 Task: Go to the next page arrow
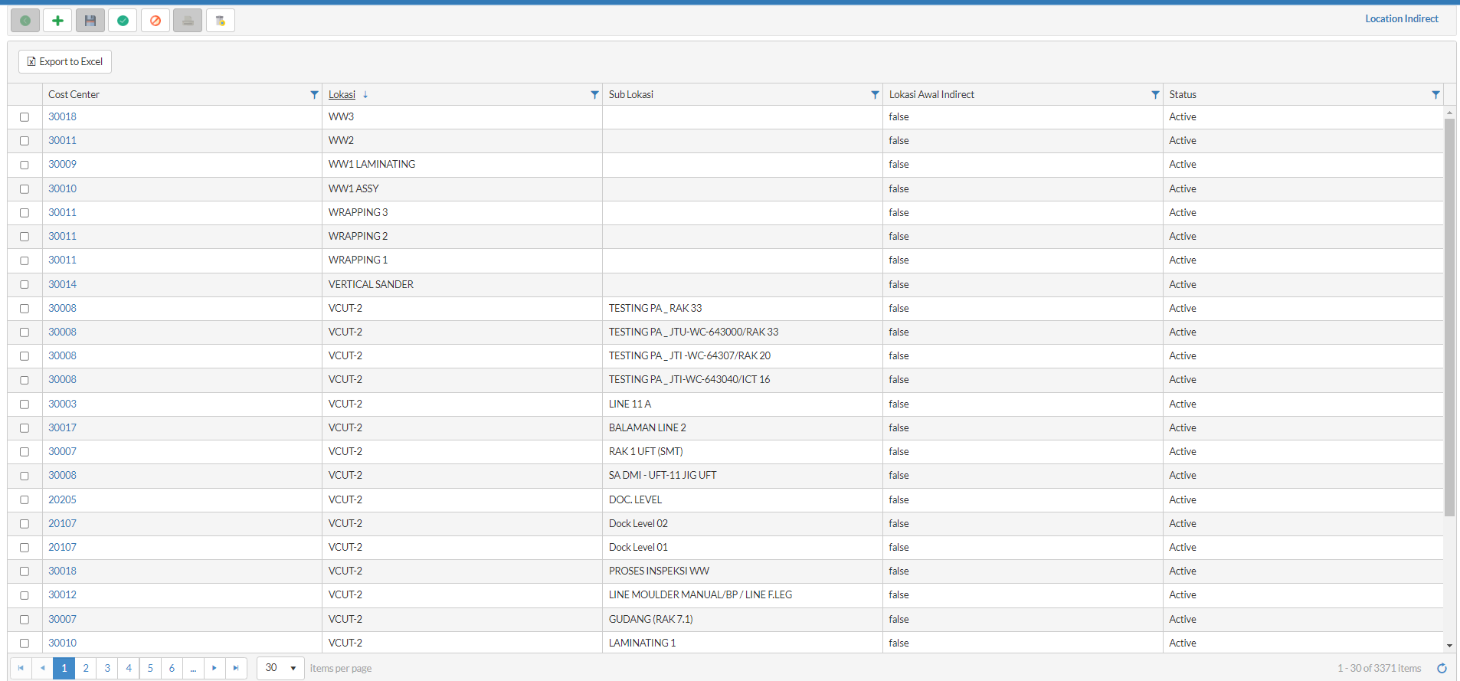tap(214, 668)
